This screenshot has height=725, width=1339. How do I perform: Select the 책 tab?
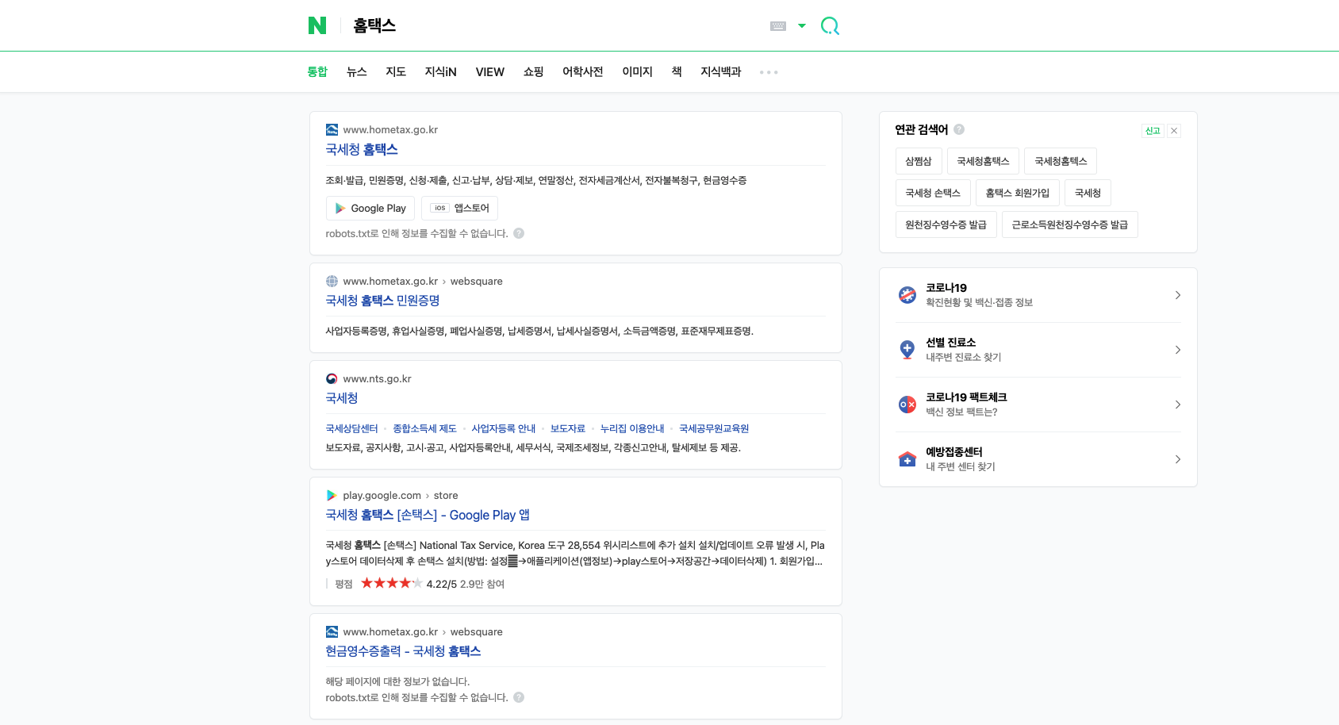pyautogui.click(x=677, y=71)
